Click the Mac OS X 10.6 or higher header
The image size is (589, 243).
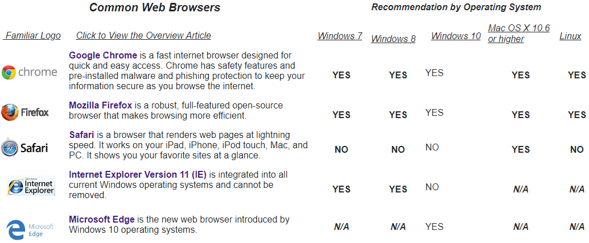click(519, 33)
